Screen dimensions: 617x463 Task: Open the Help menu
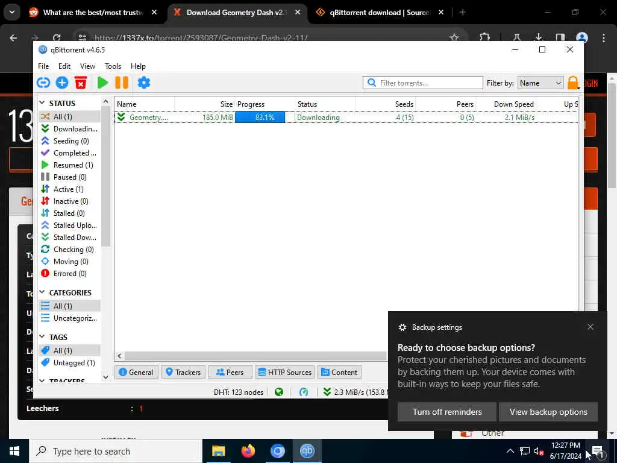click(138, 66)
